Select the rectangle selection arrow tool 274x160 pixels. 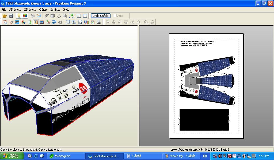5,22
